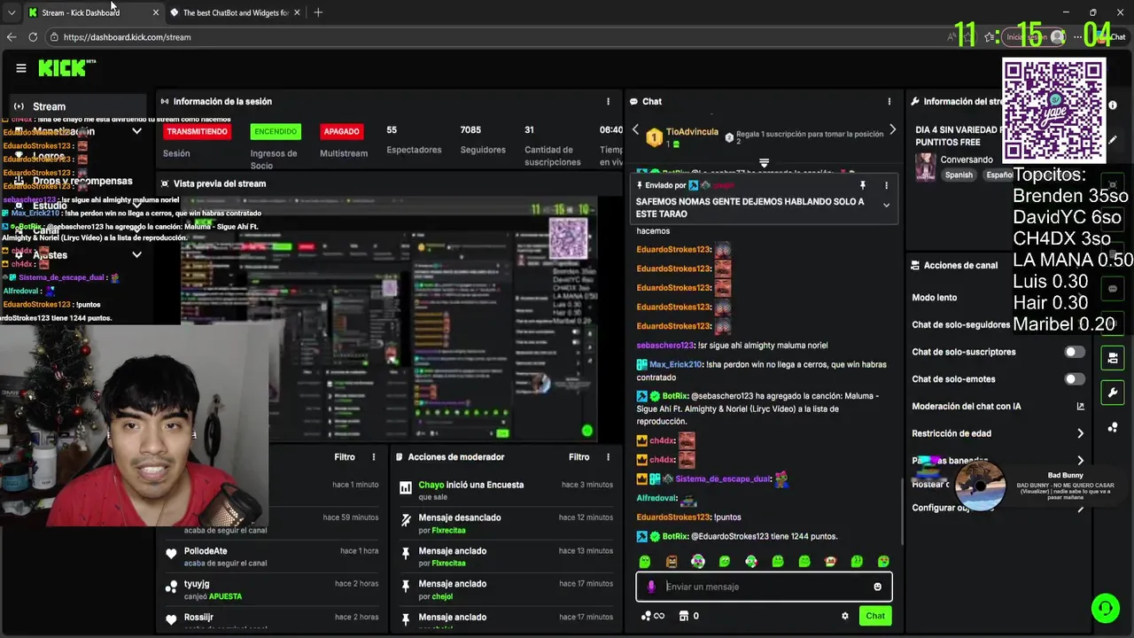Open Moderación del chat con IA external link
Screen dimensions: 1134x638
(1080, 407)
